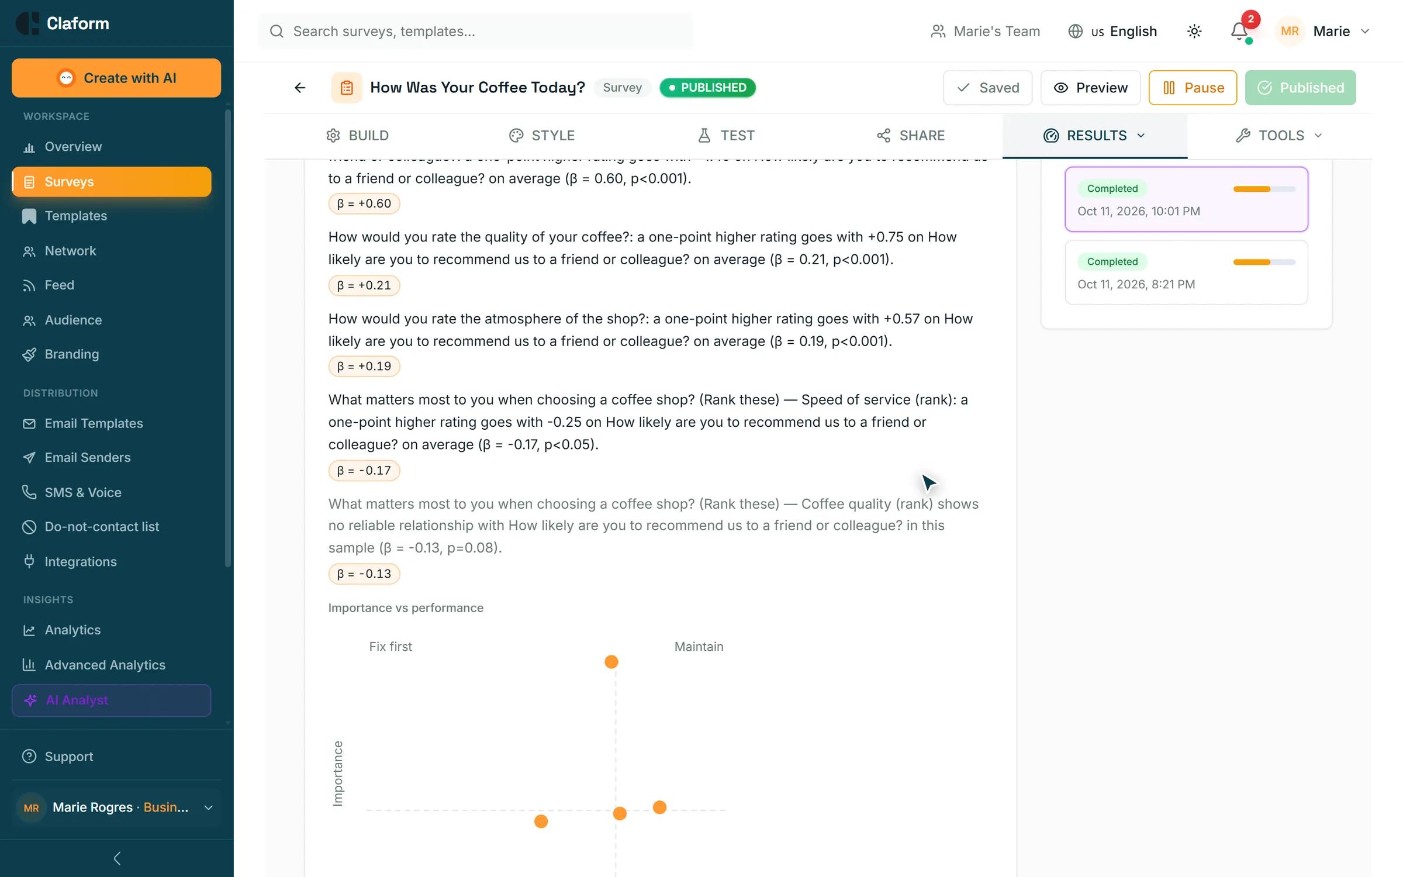Open Integrations page

pos(111,562)
